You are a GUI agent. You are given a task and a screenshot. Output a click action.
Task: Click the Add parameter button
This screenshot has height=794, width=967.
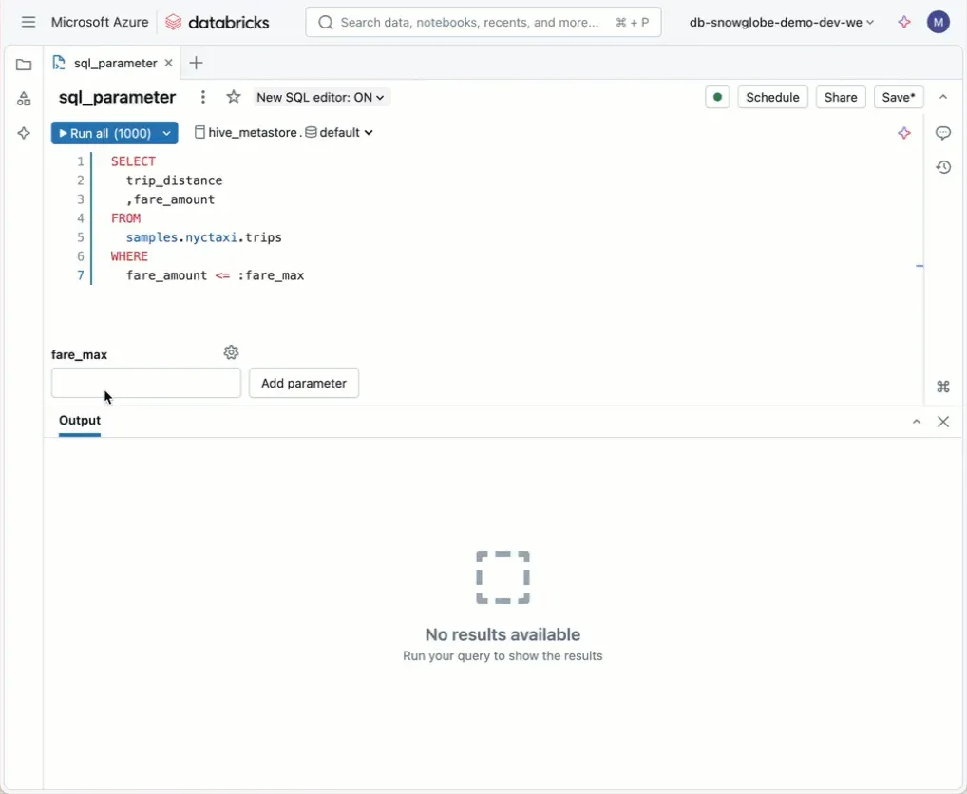tap(303, 383)
